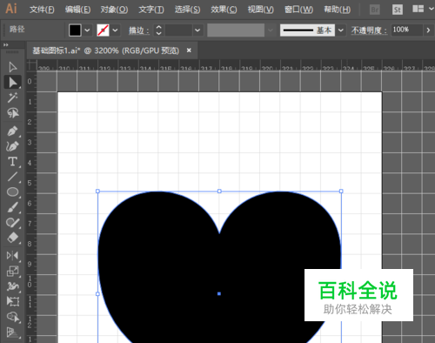Open the 效果(C) menu
Image resolution: width=435 pixels, height=343 pixels.
[x=224, y=10]
